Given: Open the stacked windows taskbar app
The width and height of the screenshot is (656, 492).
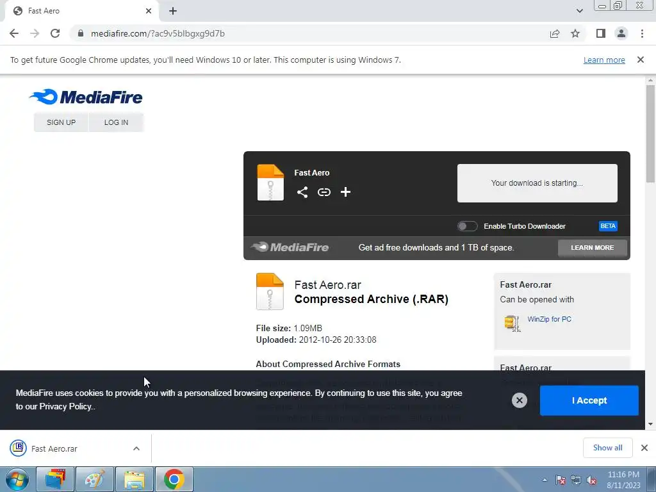Looking at the screenshot, I should 55,479.
